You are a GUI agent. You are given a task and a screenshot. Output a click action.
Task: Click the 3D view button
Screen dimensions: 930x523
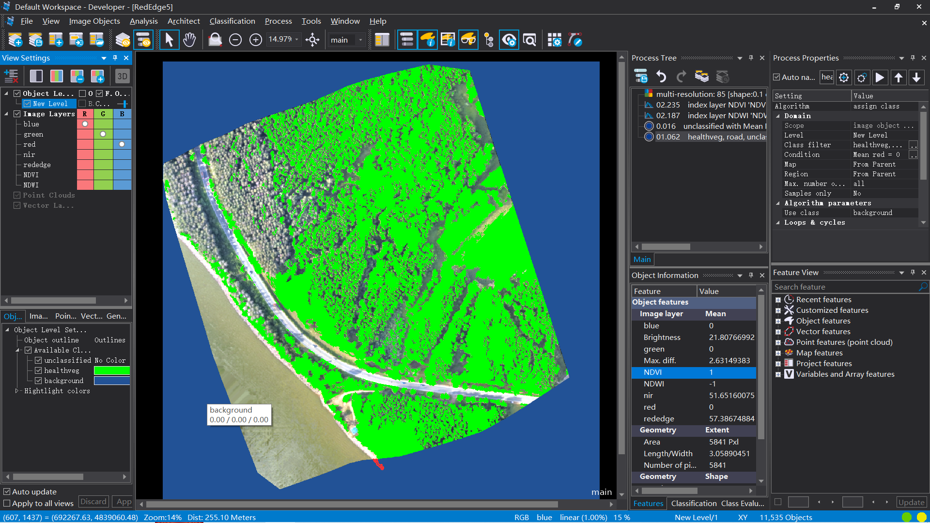point(122,76)
